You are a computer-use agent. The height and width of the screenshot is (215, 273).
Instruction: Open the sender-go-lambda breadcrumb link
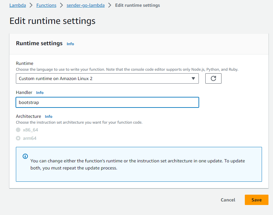coord(86,5)
